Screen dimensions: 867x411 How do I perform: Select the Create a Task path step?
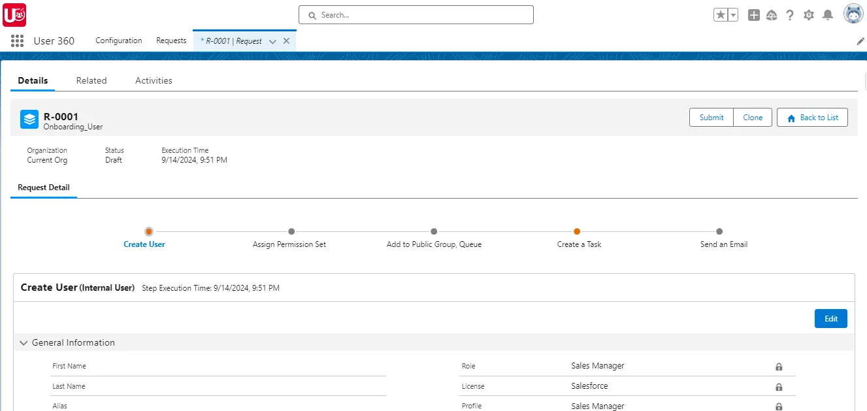[x=577, y=231]
